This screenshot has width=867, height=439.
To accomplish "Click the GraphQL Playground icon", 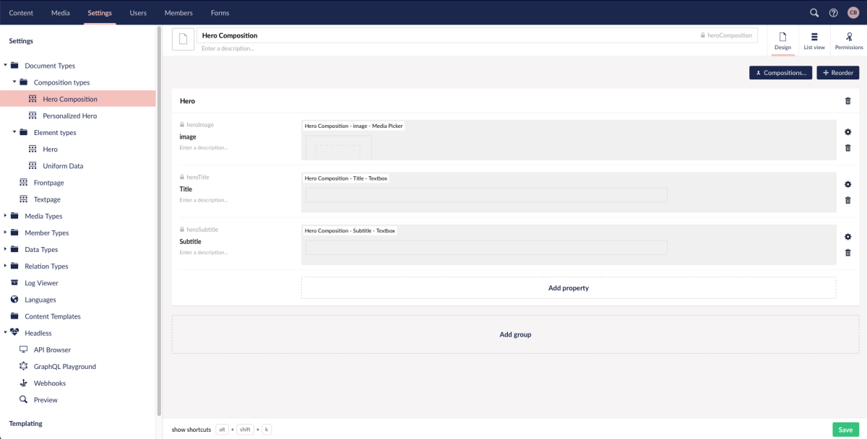I will point(23,366).
